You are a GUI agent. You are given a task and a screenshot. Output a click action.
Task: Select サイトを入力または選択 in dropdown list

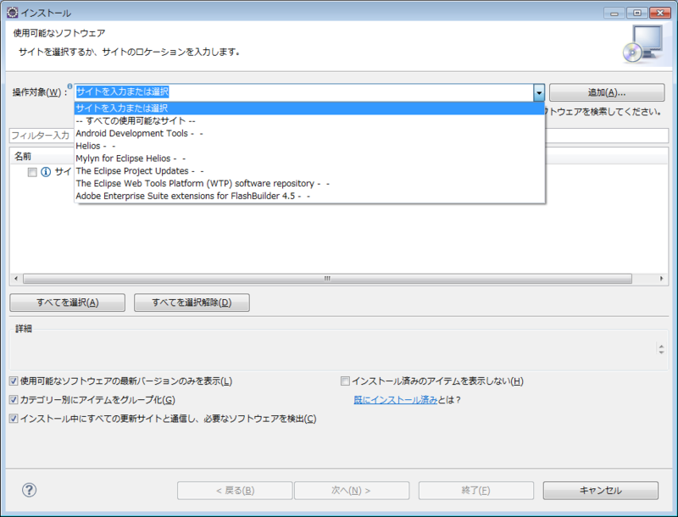tap(309, 108)
